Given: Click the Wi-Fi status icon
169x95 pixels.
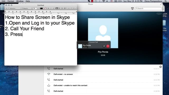Looking at the screenshot, I should click(104, 1).
